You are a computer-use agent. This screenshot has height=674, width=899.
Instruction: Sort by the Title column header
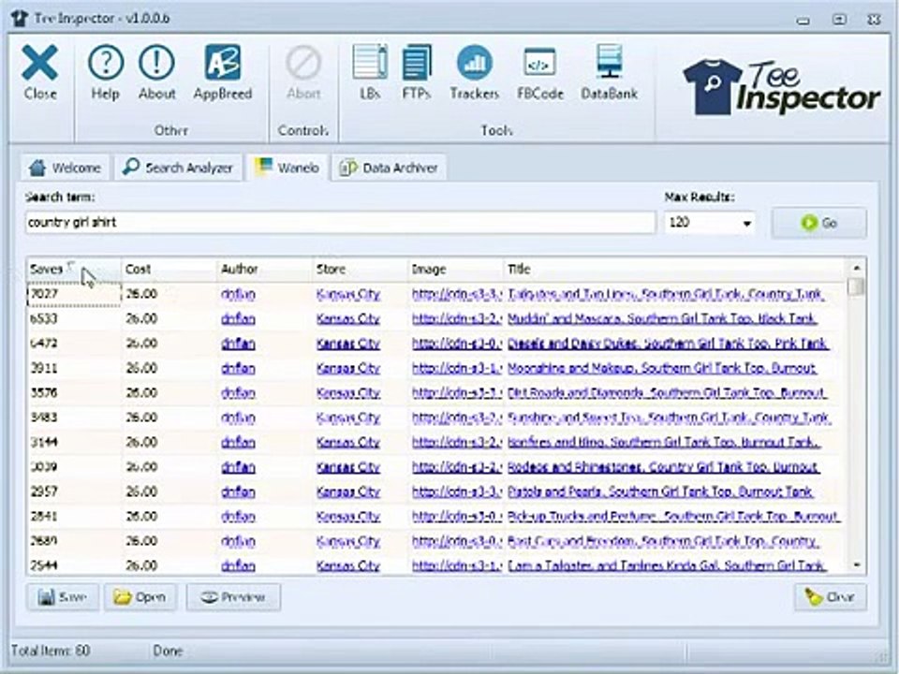click(x=673, y=269)
